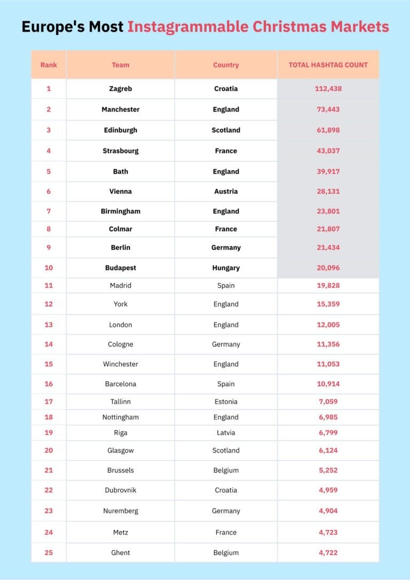Click the Rank column header
The image size is (410, 580).
(x=49, y=65)
